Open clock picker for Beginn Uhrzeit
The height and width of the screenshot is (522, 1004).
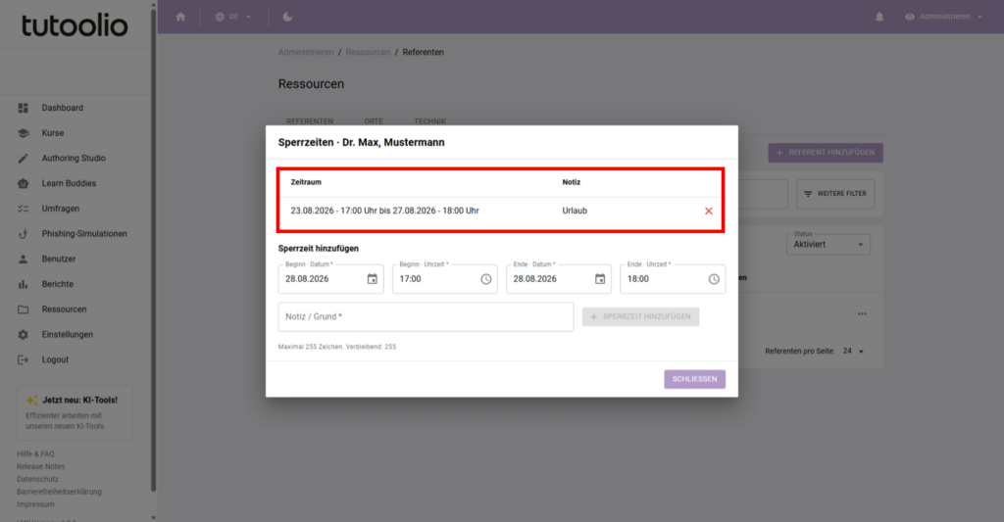486,279
